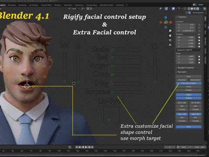Select material preview shading mode
209x157 pixels.
click(x=195, y=9)
